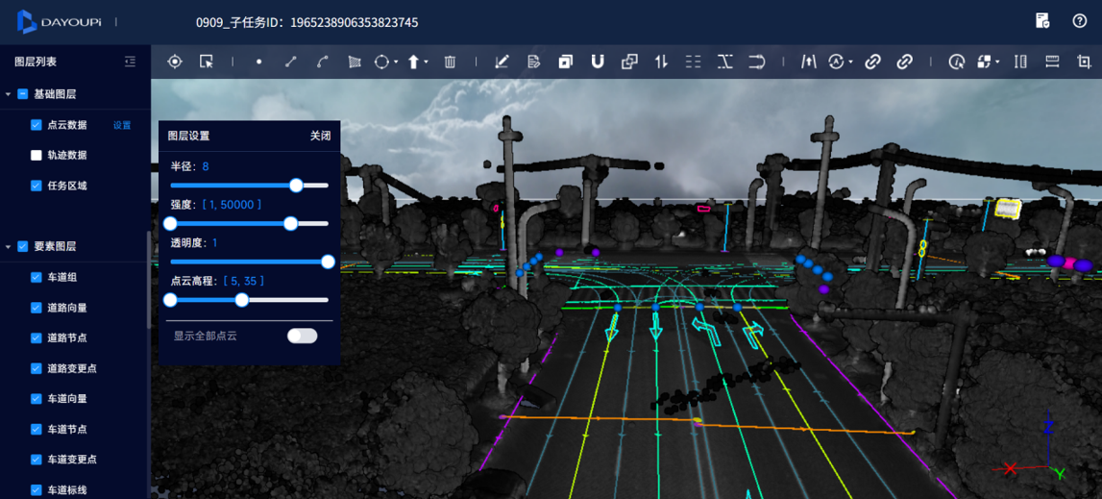Click the locate/center target icon in toolbar
The image size is (1102, 499).
175,62
